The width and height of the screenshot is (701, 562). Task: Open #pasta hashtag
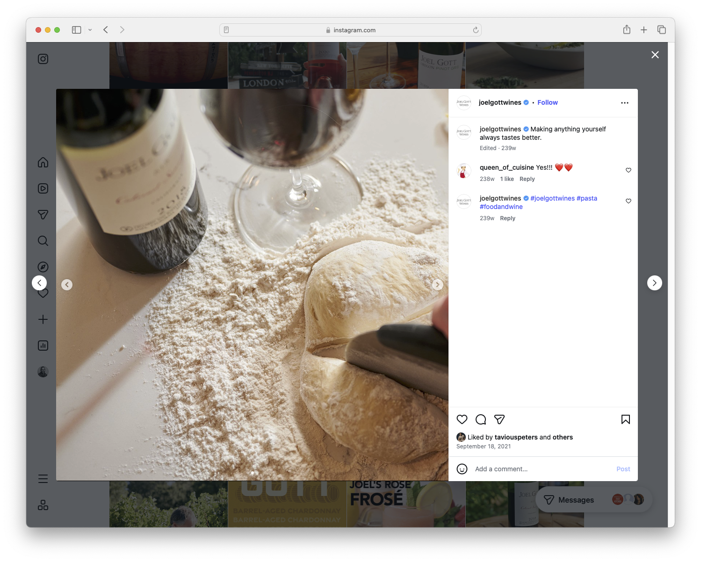click(587, 198)
